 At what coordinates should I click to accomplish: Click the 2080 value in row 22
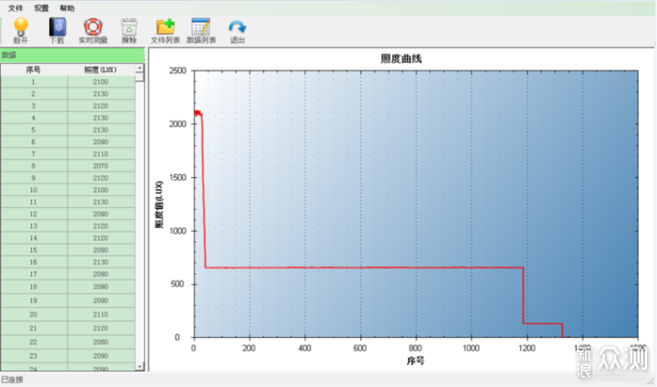coord(100,342)
